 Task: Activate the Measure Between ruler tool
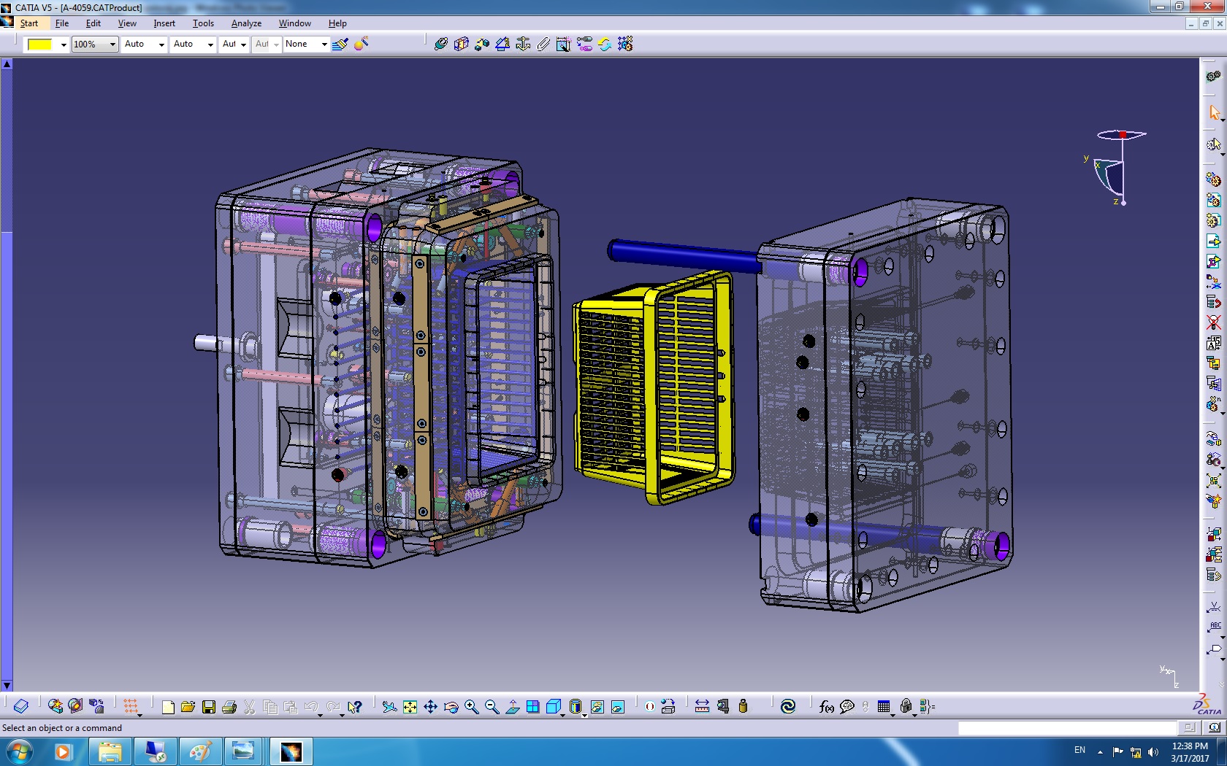pyautogui.click(x=702, y=706)
